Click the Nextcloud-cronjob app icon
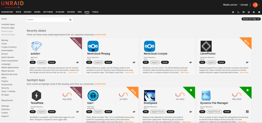Image resolution: width=262 pixels, height=123 pixels. [149, 46]
